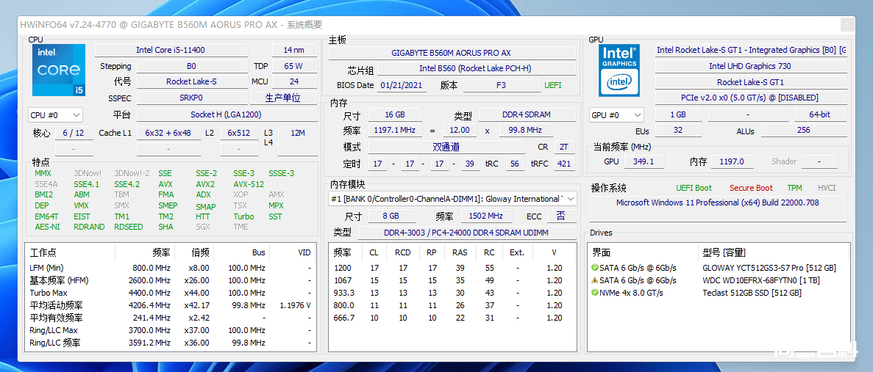Click the PCIe v2.0 x0 DISABLED field
The width and height of the screenshot is (873, 372).
tap(750, 98)
